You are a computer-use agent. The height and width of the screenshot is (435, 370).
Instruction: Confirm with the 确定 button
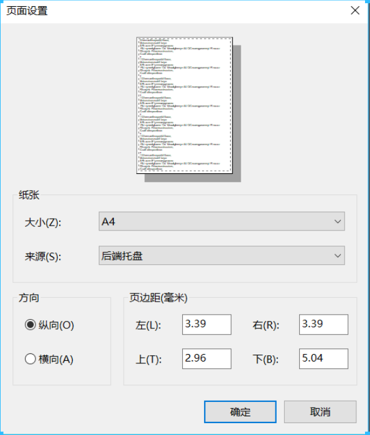(x=240, y=412)
